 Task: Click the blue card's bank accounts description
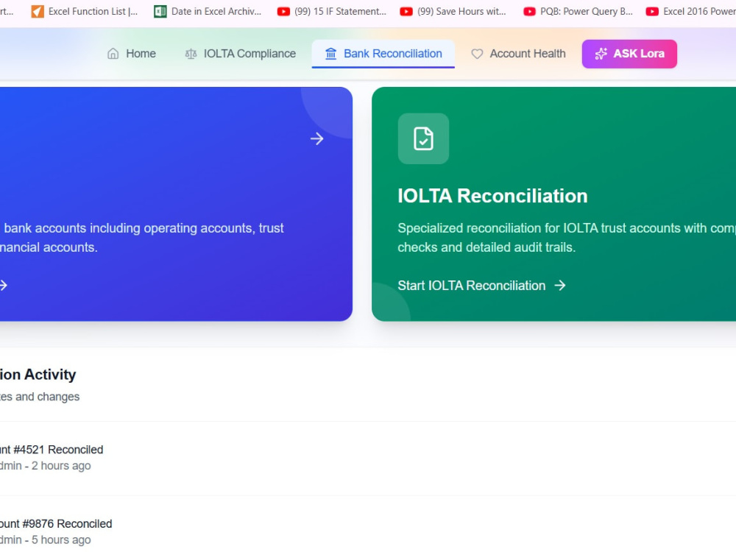pyautogui.click(x=142, y=238)
